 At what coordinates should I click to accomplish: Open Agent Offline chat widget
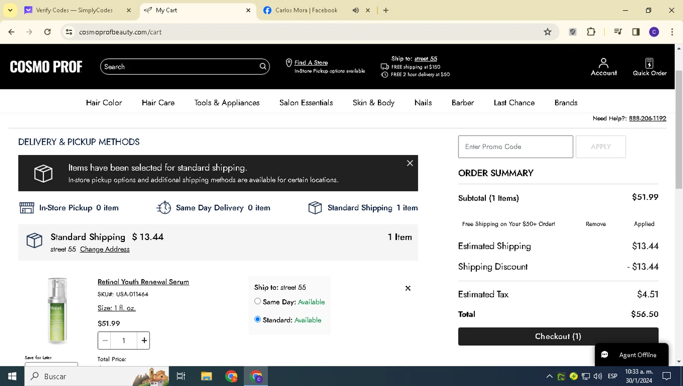click(x=631, y=355)
